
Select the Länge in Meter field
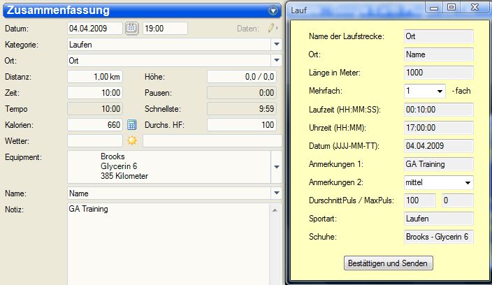[439, 73]
